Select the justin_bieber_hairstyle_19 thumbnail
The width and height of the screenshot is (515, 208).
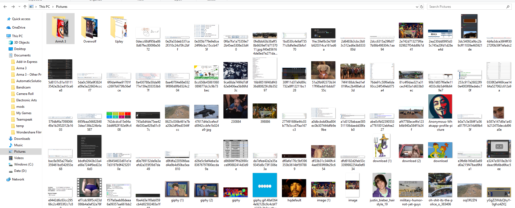point(382,185)
